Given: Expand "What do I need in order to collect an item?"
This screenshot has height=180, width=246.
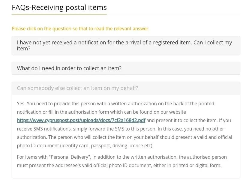Looking at the screenshot, I should click(x=69, y=68).
